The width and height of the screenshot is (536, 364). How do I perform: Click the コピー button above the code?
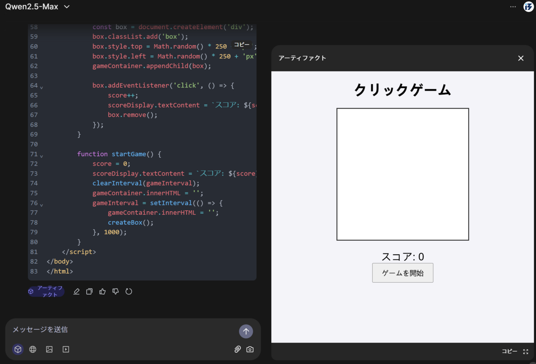click(242, 45)
